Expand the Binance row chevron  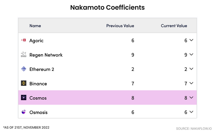[x=191, y=83]
